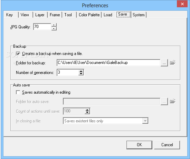
Task: Close the Preferences window
Action: (182, 4)
